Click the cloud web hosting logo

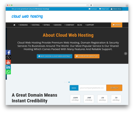coord(27,17)
